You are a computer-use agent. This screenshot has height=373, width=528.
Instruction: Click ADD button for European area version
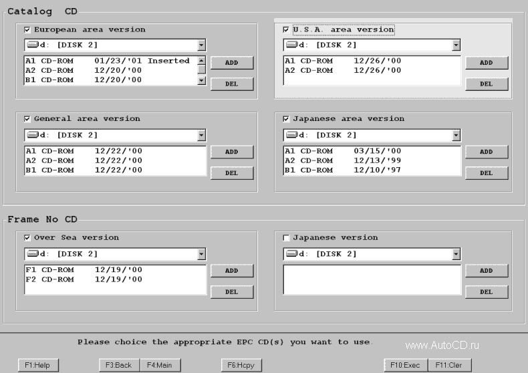point(231,63)
